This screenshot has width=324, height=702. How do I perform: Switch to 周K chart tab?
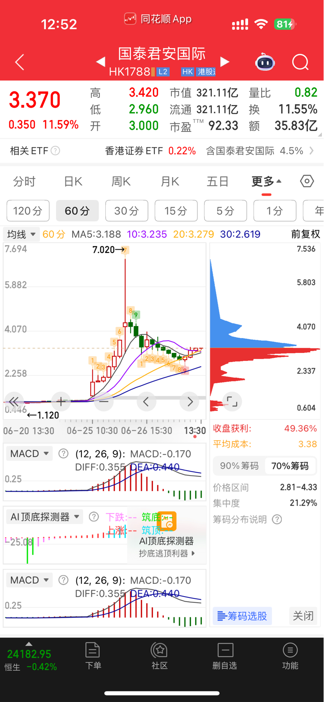pyautogui.click(x=121, y=182)
